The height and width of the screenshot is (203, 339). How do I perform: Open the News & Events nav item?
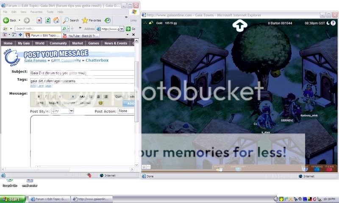click(116, 44)
